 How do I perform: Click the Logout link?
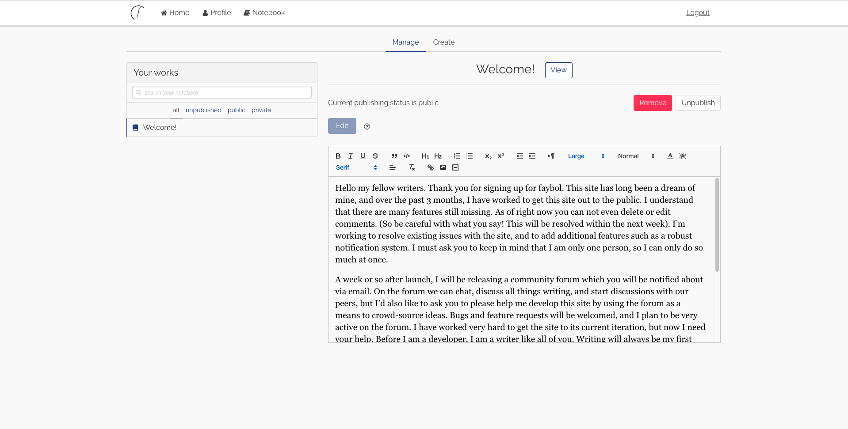[698, 12]
